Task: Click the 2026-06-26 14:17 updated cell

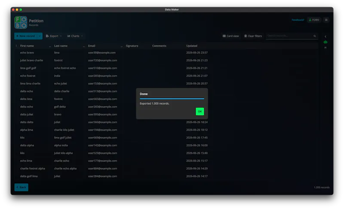Action: point(197,176)
